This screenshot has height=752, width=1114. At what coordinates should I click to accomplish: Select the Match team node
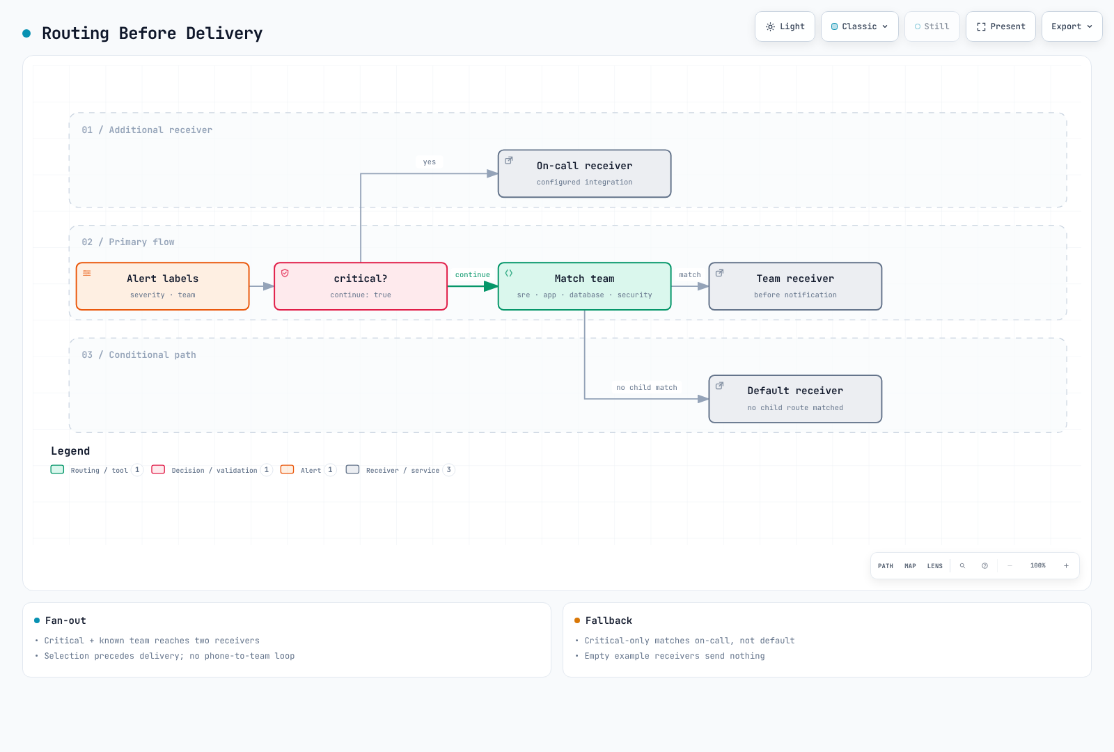(585, 286)
